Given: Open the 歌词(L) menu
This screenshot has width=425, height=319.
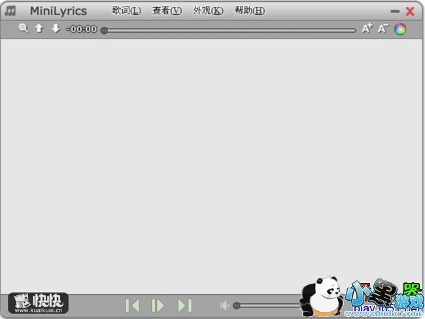Looking at the screenshot, I should click(x=127, y=10).
